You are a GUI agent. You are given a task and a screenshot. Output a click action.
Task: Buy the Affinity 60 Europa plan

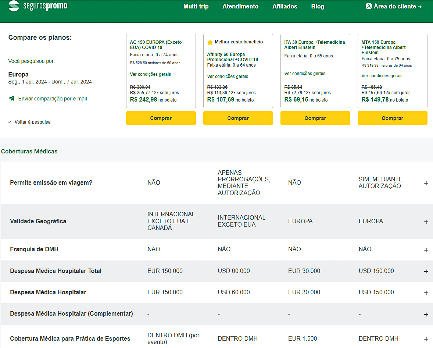(238, 118)
